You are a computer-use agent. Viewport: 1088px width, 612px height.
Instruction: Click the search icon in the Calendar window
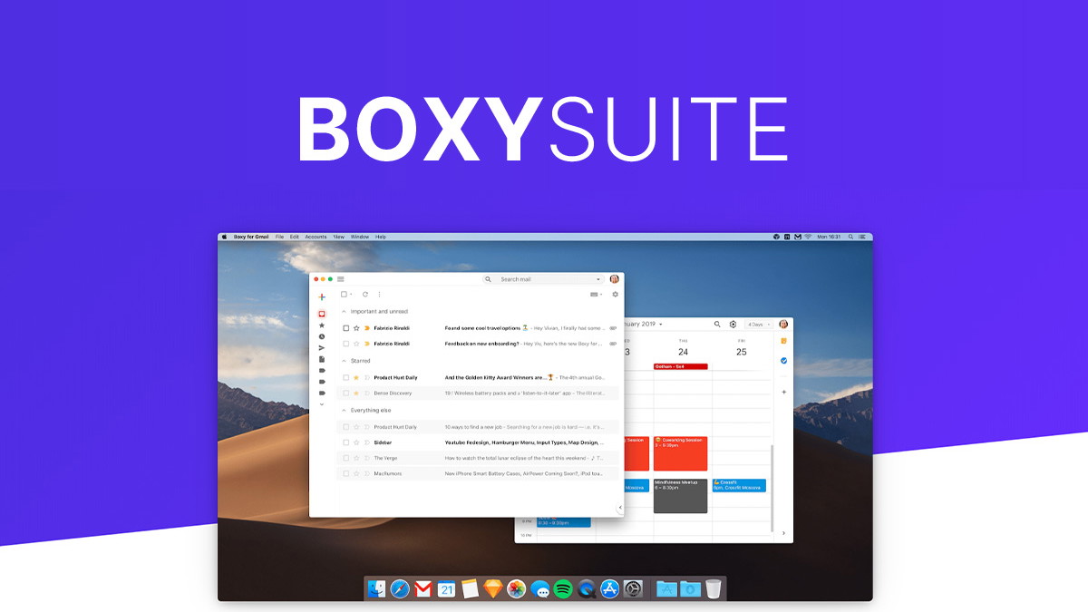coord(717,324)
